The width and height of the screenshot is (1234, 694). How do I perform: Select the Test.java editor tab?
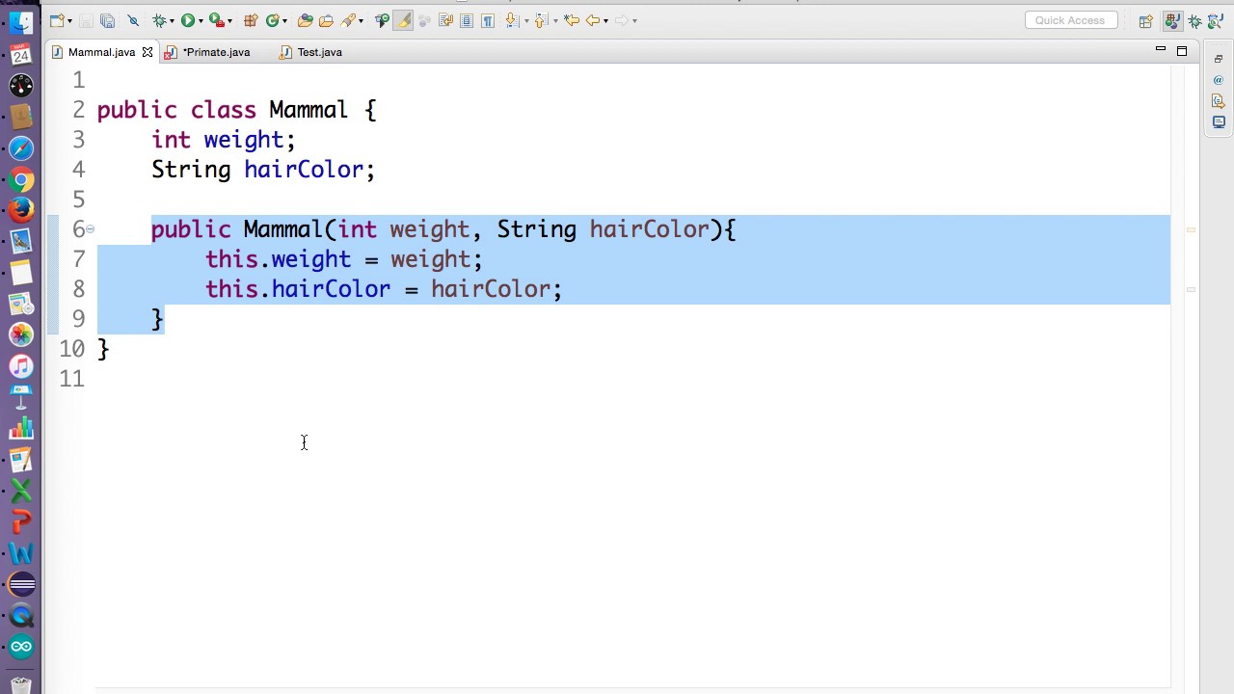tap(310, 52)
